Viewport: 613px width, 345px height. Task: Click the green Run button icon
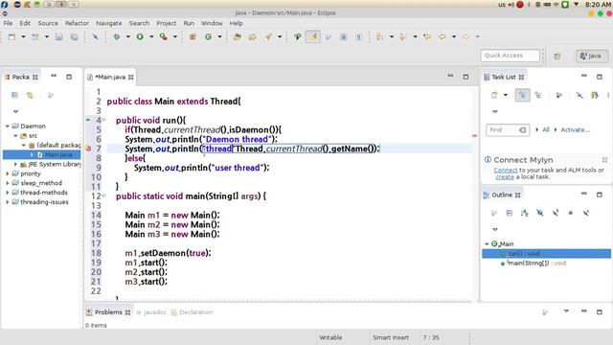pos(140,36)
